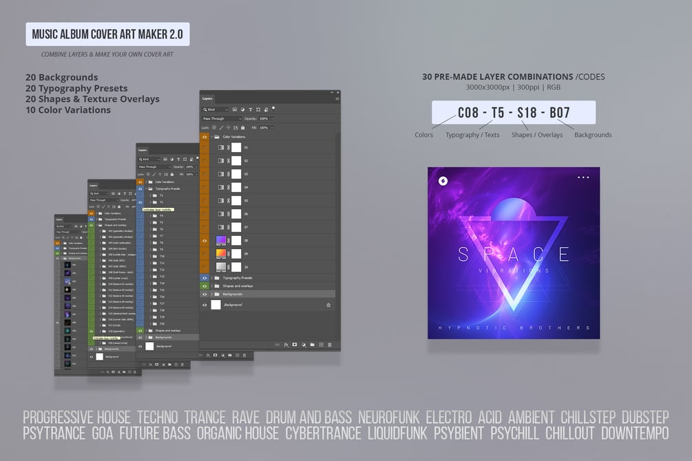Hide the Background layer in front panel
The width and height of the screenshot is (692, 461).
[x=205, y=305]
